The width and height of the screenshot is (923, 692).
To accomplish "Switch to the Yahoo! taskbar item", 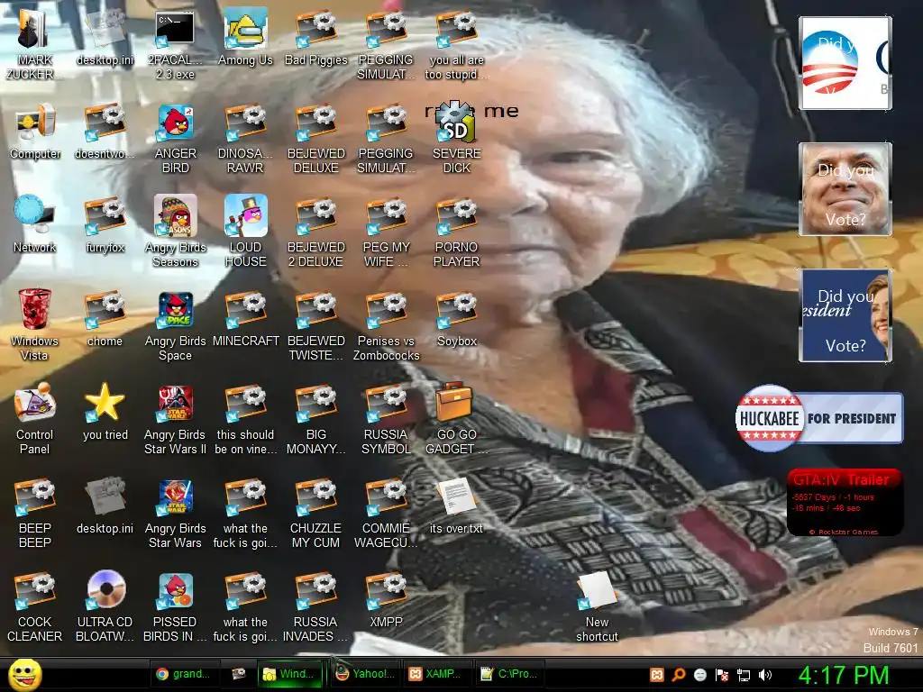I will click(x=366, y=674).
